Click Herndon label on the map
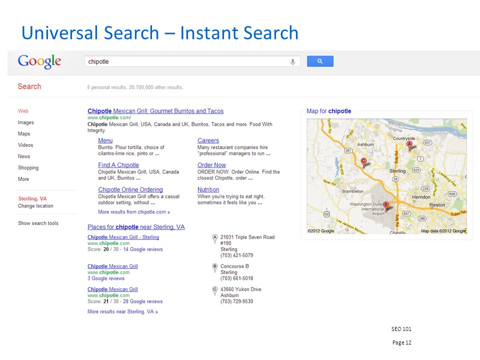This screenshot has height=360, width=480. click(x=421, y=197)
